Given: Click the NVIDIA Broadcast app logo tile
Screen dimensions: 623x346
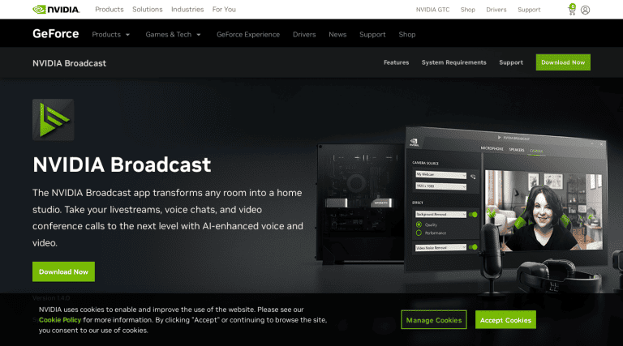Looking at the screenshot, I should pos(54,120).
